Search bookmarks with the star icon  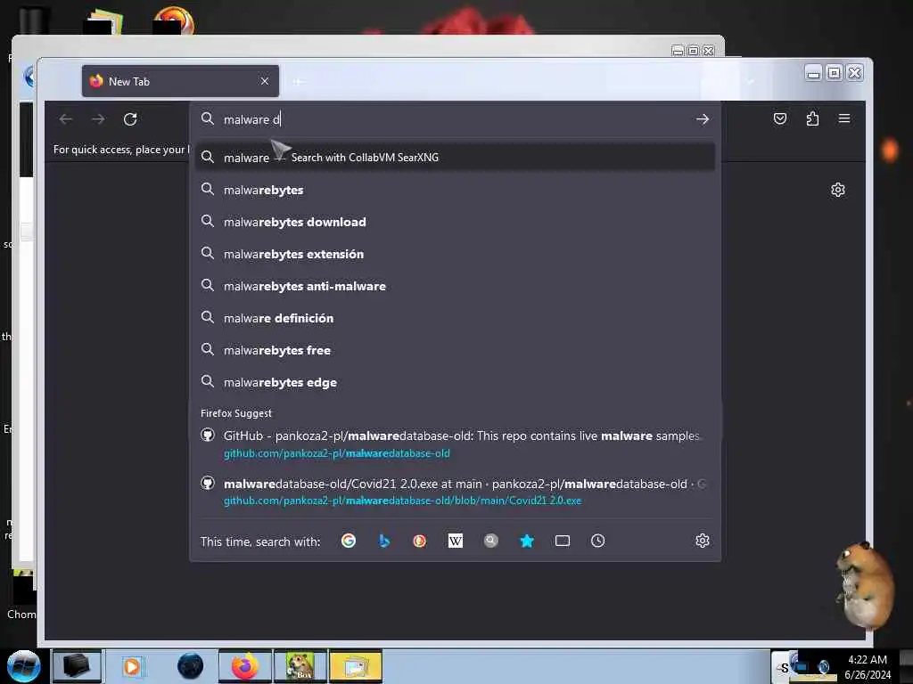pos(527,541)
